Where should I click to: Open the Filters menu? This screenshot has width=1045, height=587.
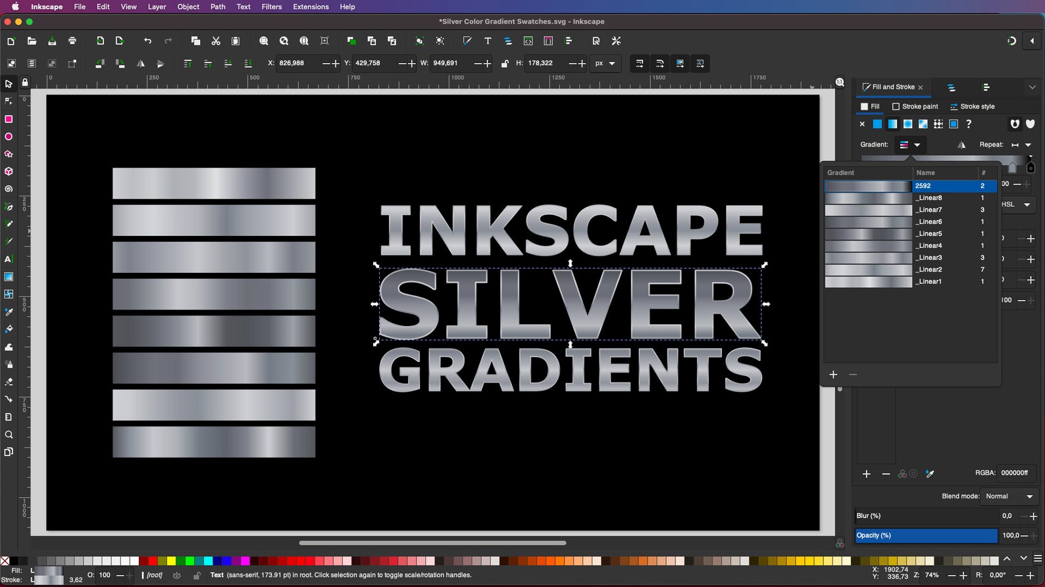[271, 7]
